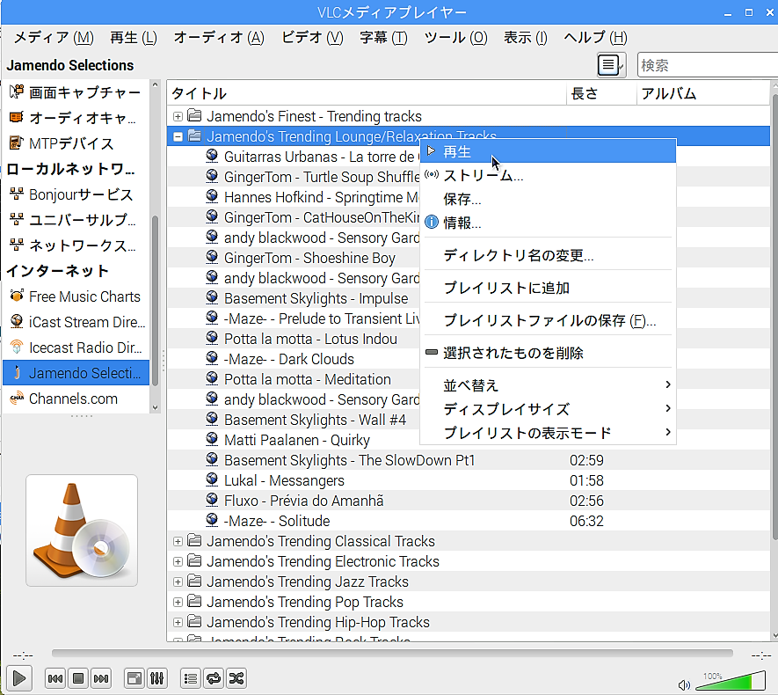Toggle the playlist view button
This screenshot has height=695, width=778.
(x=191, y=678)
